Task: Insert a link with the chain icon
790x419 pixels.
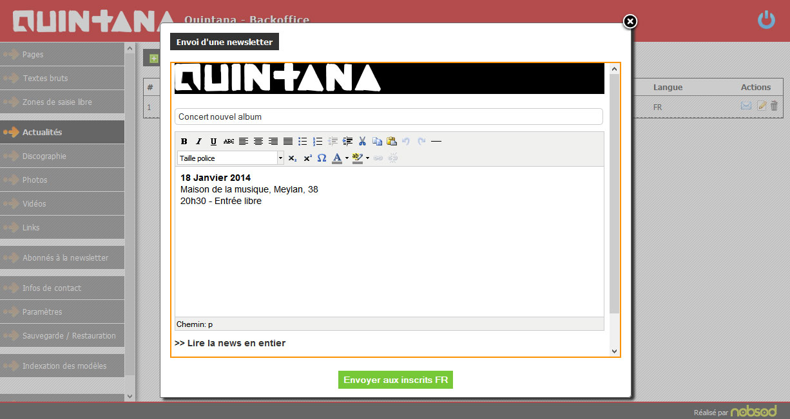Action: pyautogui.click(x=378, y=158)
